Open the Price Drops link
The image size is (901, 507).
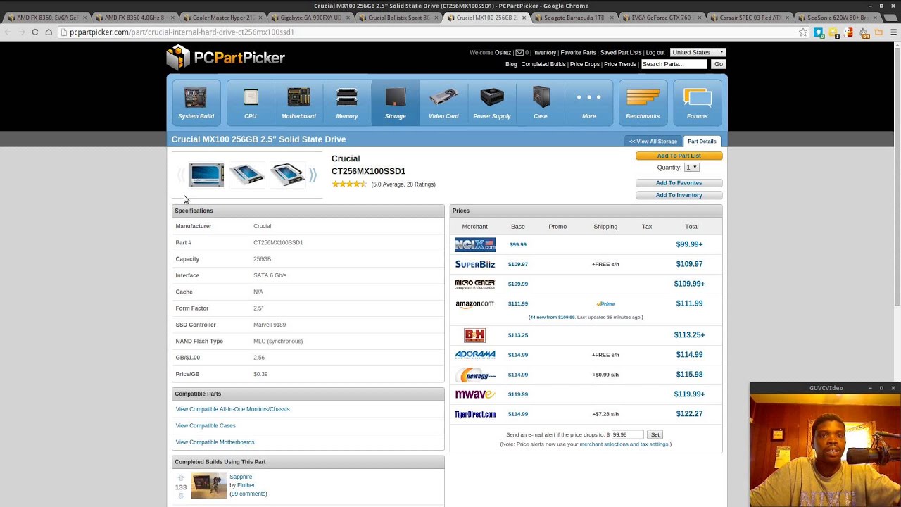click(584, 64)
